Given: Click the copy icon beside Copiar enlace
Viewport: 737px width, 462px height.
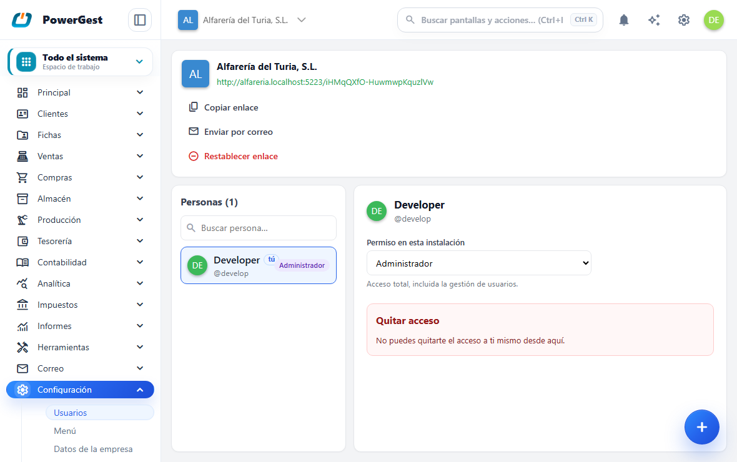Looking at the screenshot, I should tap(193, 107).
